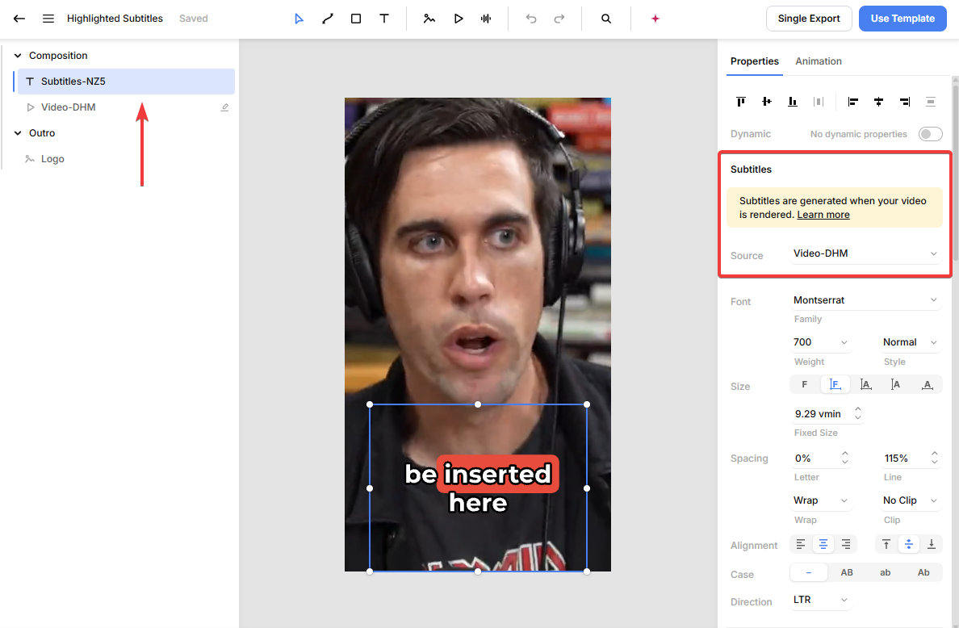Pick the image element tool
The width and height of the screenshot is (959, 628).
pyautogui.click(x=429, y=19)
